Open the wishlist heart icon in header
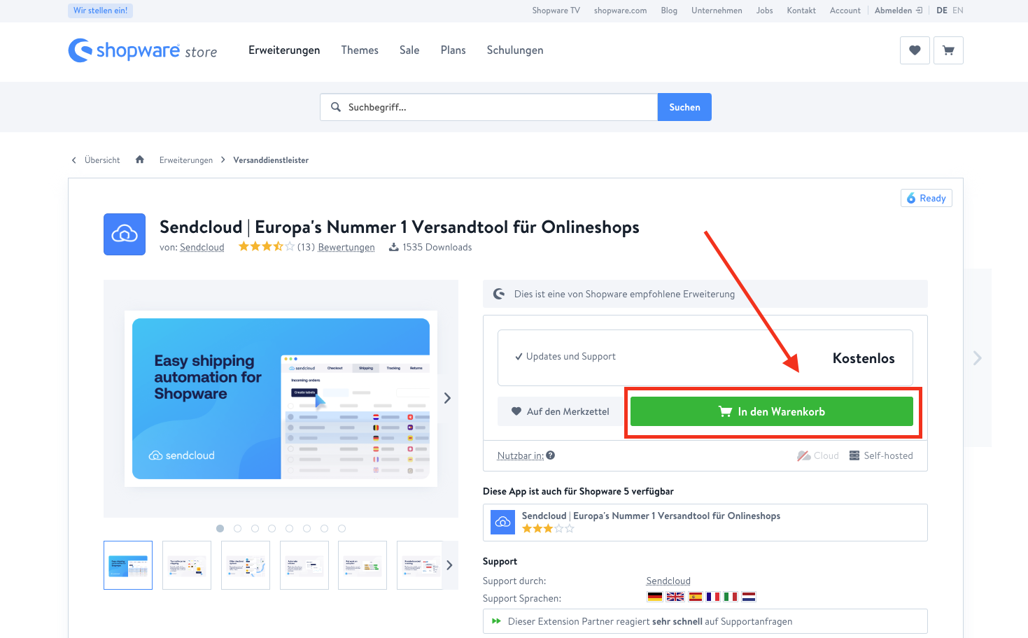Viewport: 1028px width, 638px height. click(915, 50)
